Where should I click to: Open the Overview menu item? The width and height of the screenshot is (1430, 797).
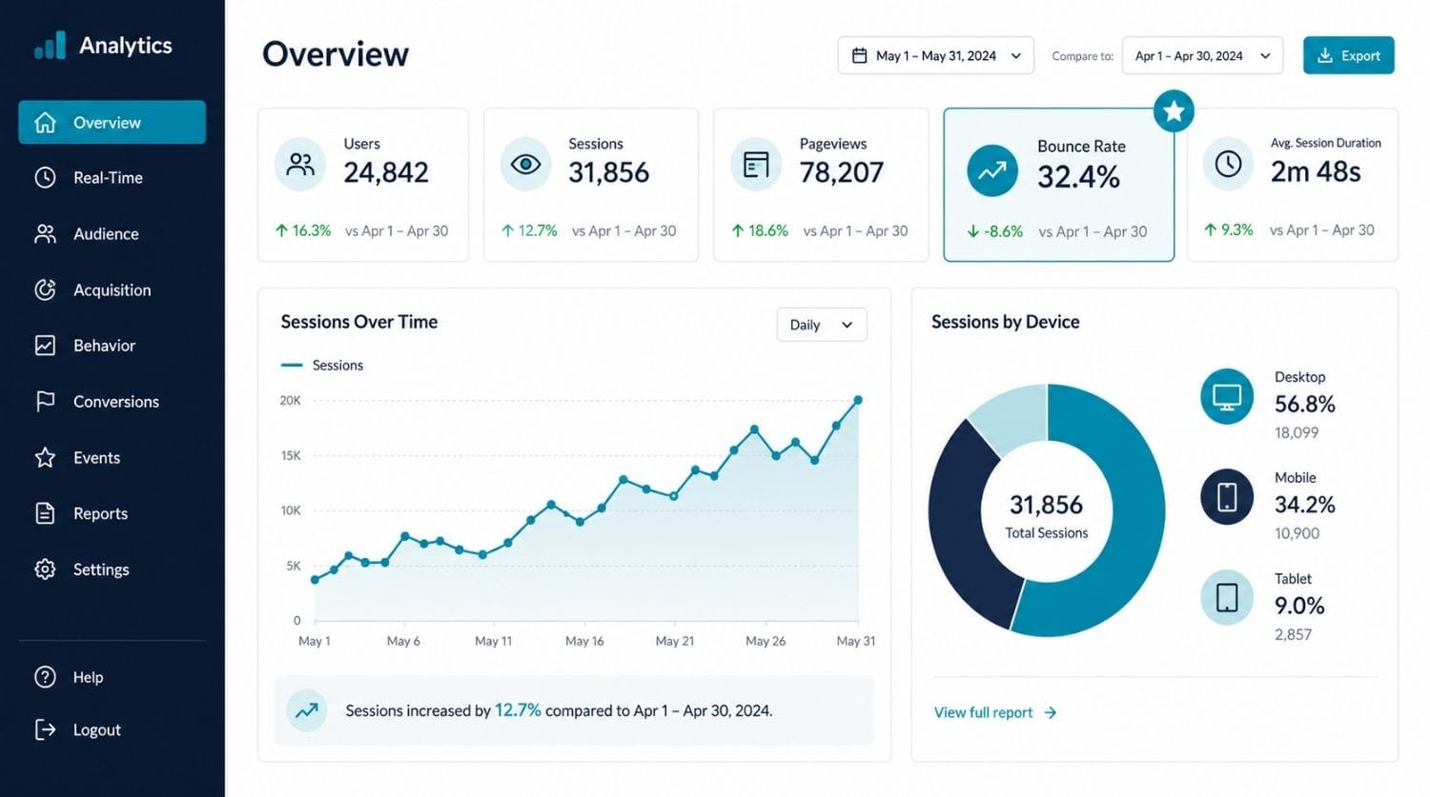click(112, 123)
